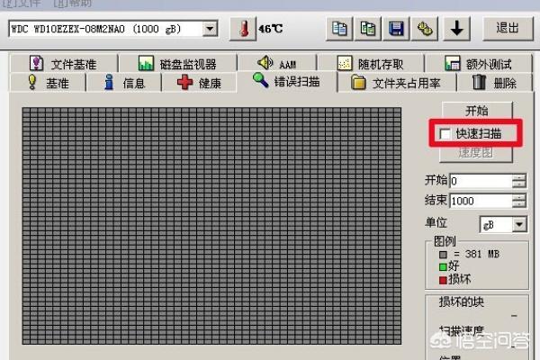
Task: Go to the 随机存取 random access tab
Action: (370, 64)
